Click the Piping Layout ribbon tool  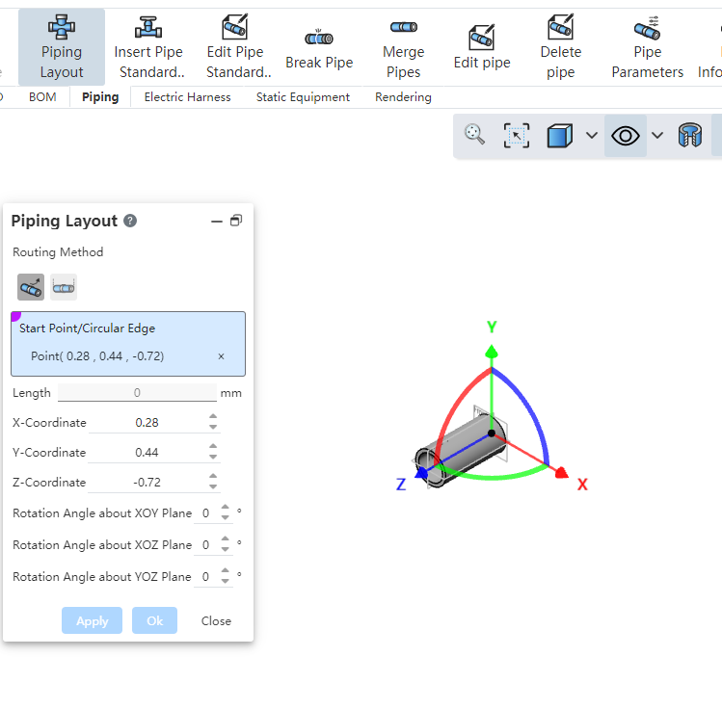(x=62, y=46)
